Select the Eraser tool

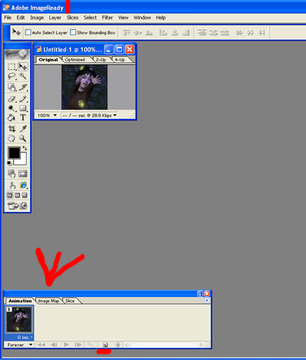[12, 98]
